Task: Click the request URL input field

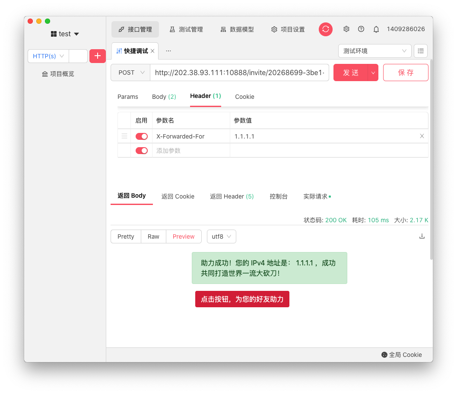Action: click(240, 72)
